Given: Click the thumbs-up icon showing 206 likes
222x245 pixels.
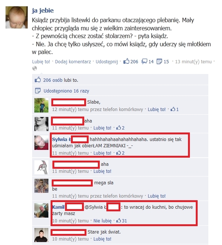Looking at the screenshot, I should click(126, 61).
